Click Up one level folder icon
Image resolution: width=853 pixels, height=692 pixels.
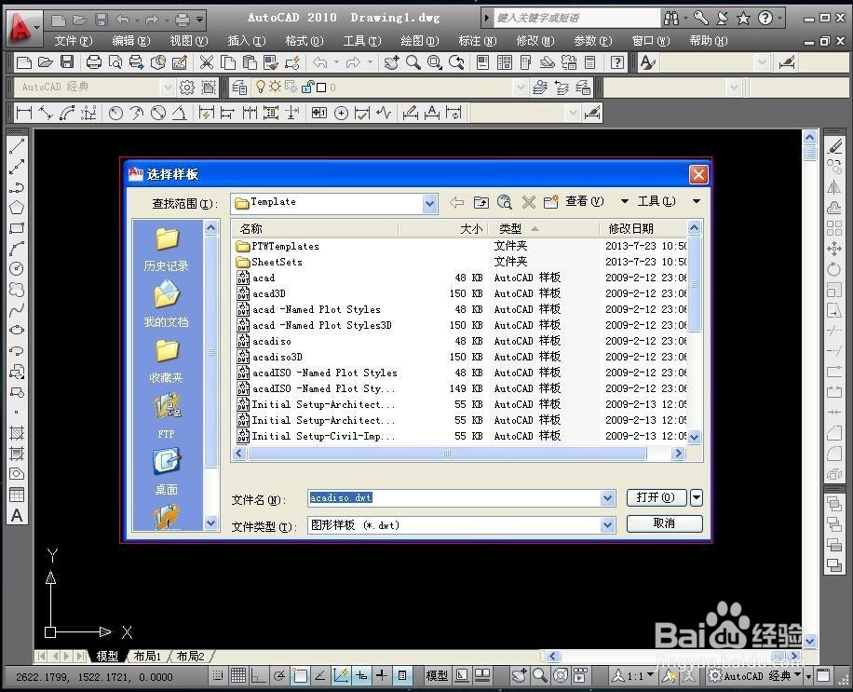(x=481, y=202)
